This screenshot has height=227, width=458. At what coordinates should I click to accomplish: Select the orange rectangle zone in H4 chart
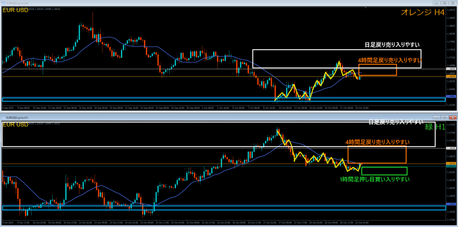point(377,70)
